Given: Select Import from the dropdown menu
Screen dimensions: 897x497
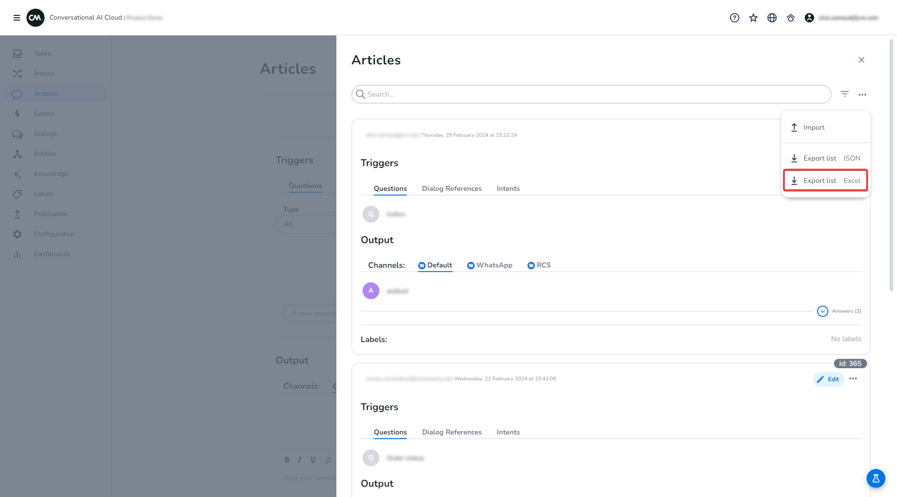Looking at the screenshot, I should [813, 127].
